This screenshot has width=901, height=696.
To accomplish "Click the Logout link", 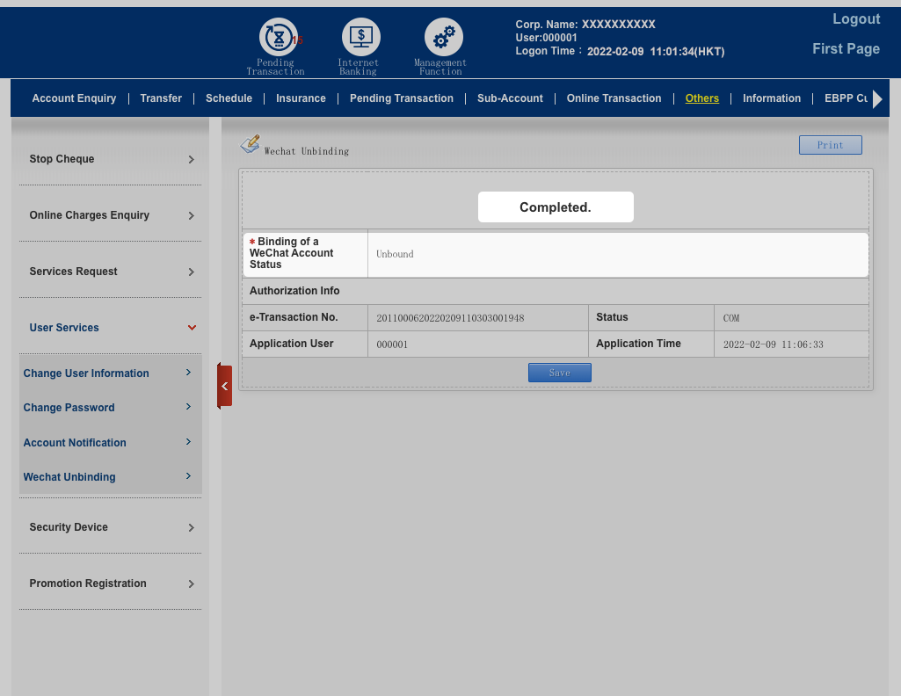I will (x=855, y=19).
